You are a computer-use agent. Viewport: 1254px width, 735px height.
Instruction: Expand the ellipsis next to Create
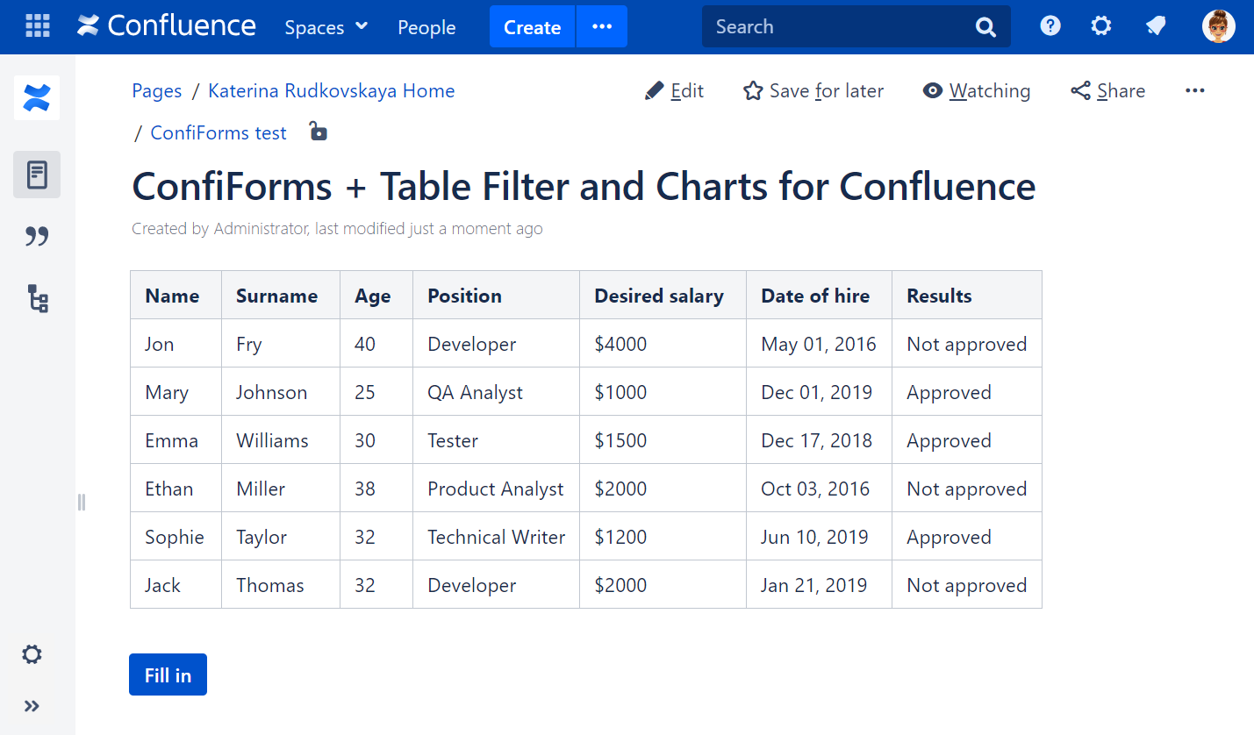[602, 27]
